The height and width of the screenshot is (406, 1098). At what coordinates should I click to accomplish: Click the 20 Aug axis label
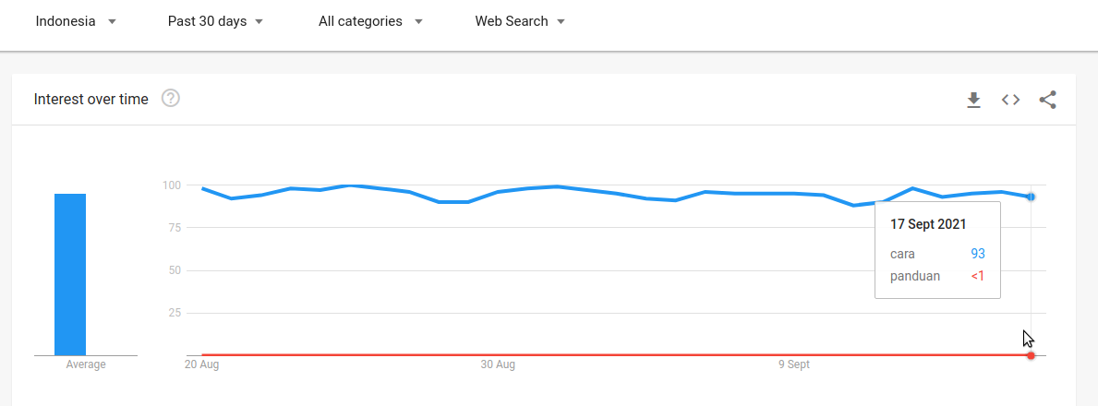pos(201,364)
